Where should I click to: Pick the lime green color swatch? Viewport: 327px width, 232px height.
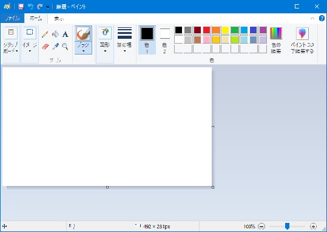(x=235, y=39)
